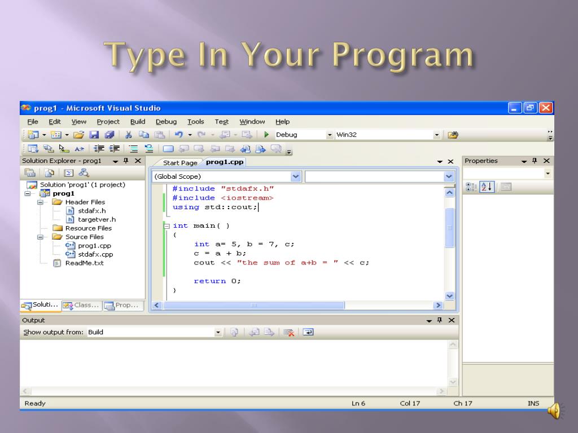The image size is (578, 433).
Task: Select stdafx.h in Solution Explorer
Action: click(92, 211)
